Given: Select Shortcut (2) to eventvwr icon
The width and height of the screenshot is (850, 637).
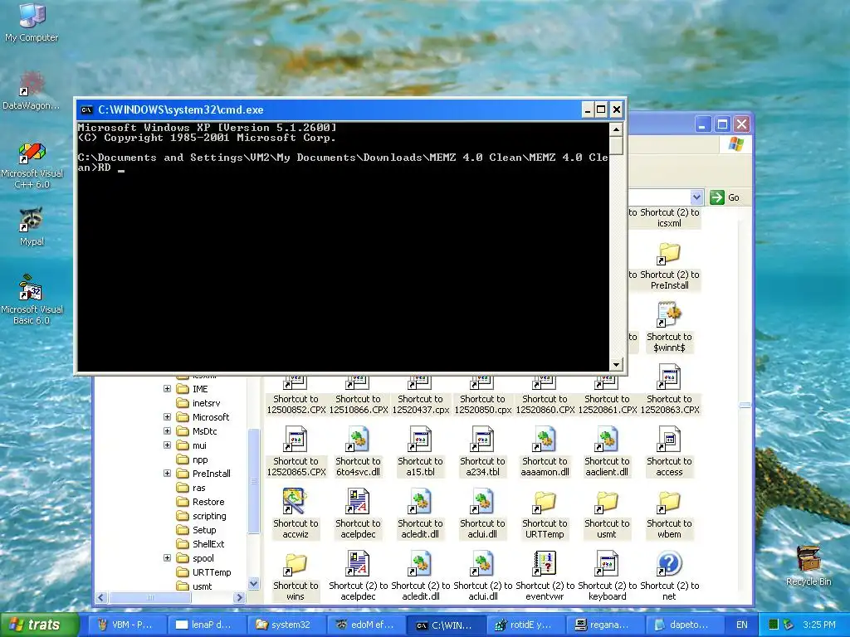Looking at the screenshot, I should [x=545, y=576].
